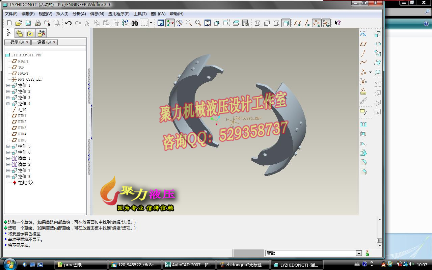This screenshot has height=270, width=432.
Task: Open the 分析 menu
Action: pyautogui.click(x=80, y=14)
